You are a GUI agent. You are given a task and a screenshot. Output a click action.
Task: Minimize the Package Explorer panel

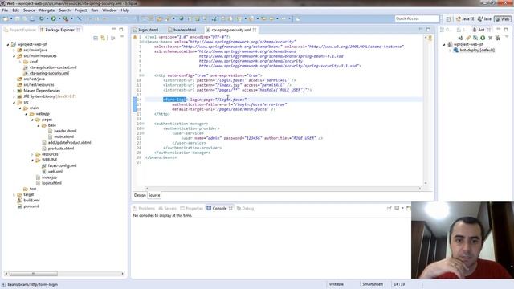pyautogui.click(x=114, y=30)
